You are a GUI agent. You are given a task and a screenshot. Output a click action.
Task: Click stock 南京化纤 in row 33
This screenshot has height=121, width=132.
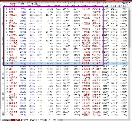pyautogui.click(x=96, y=100)
